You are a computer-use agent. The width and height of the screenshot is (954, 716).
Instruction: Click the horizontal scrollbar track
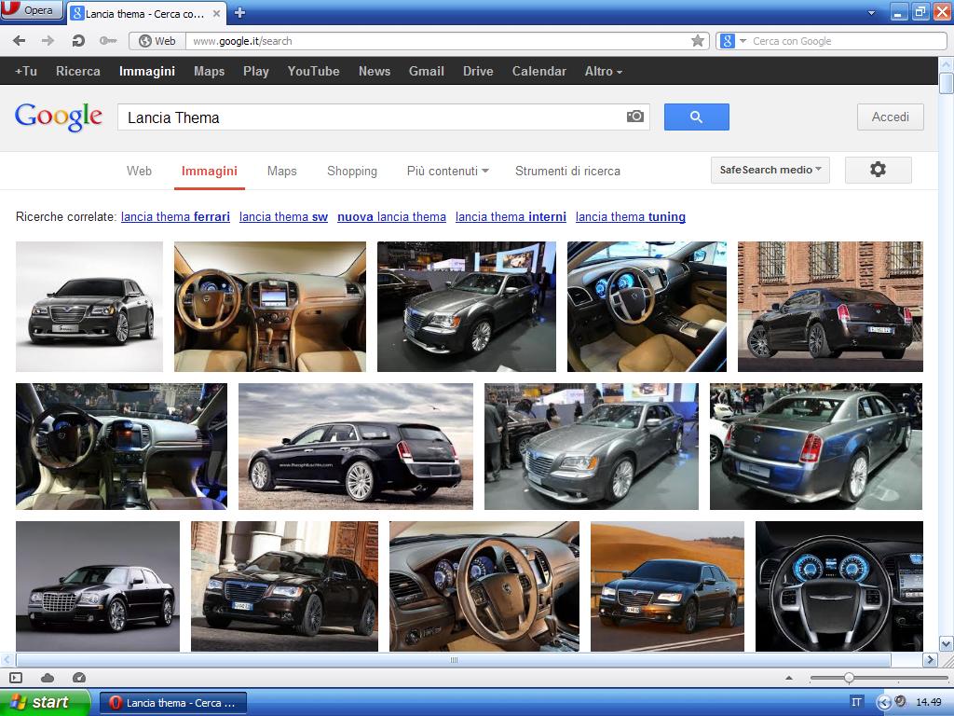[x=454, y=659]
